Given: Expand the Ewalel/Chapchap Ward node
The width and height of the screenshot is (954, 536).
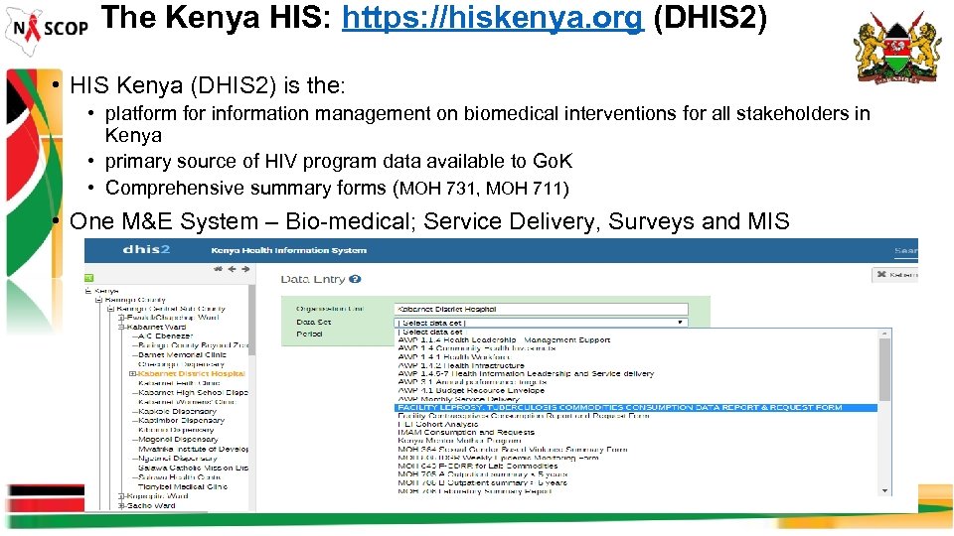Looking at the screenshot, I should tap(121, 318).
